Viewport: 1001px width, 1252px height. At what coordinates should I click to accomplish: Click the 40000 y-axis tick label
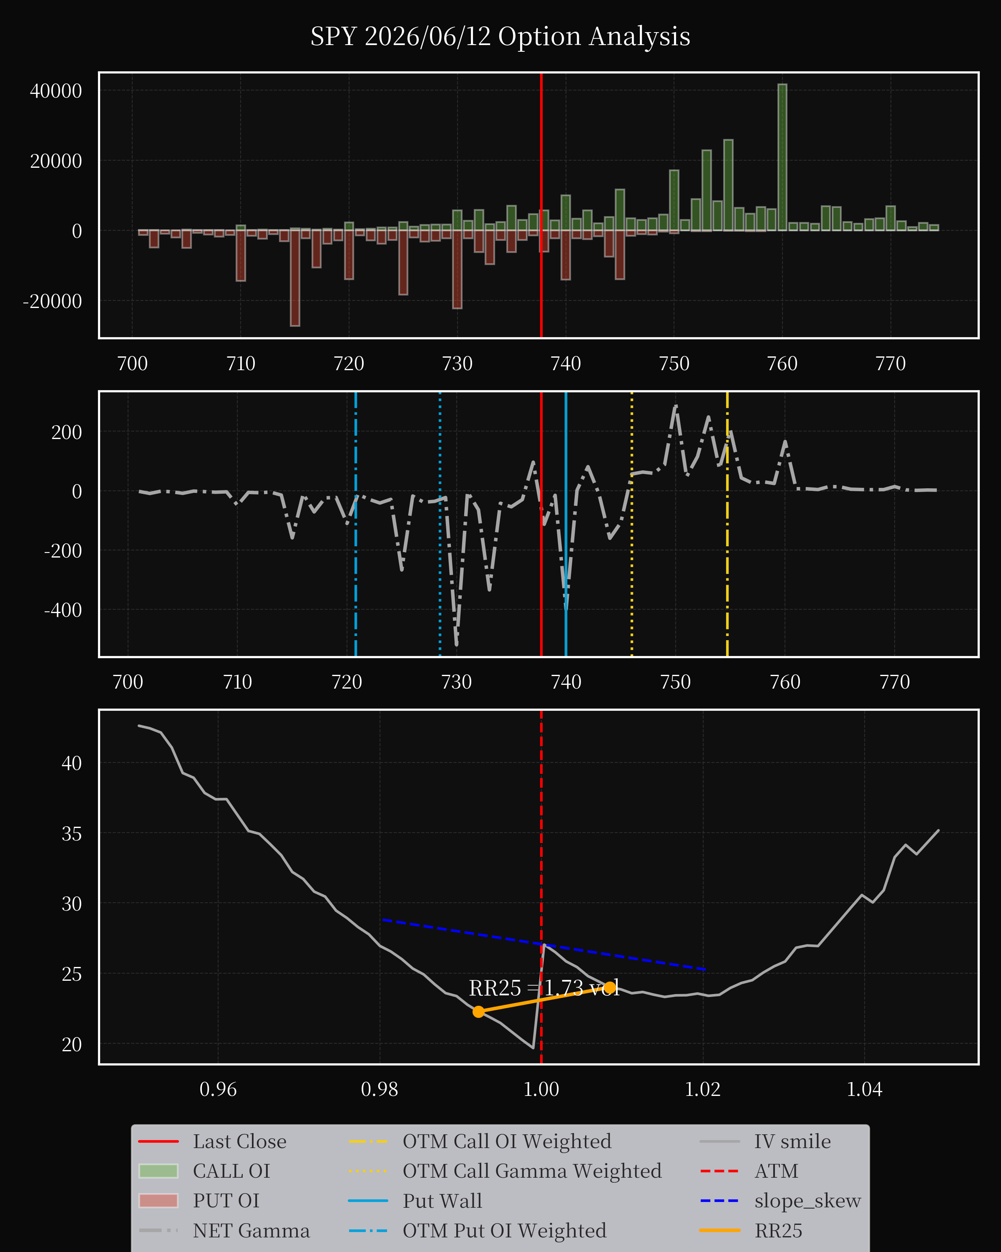56,91
